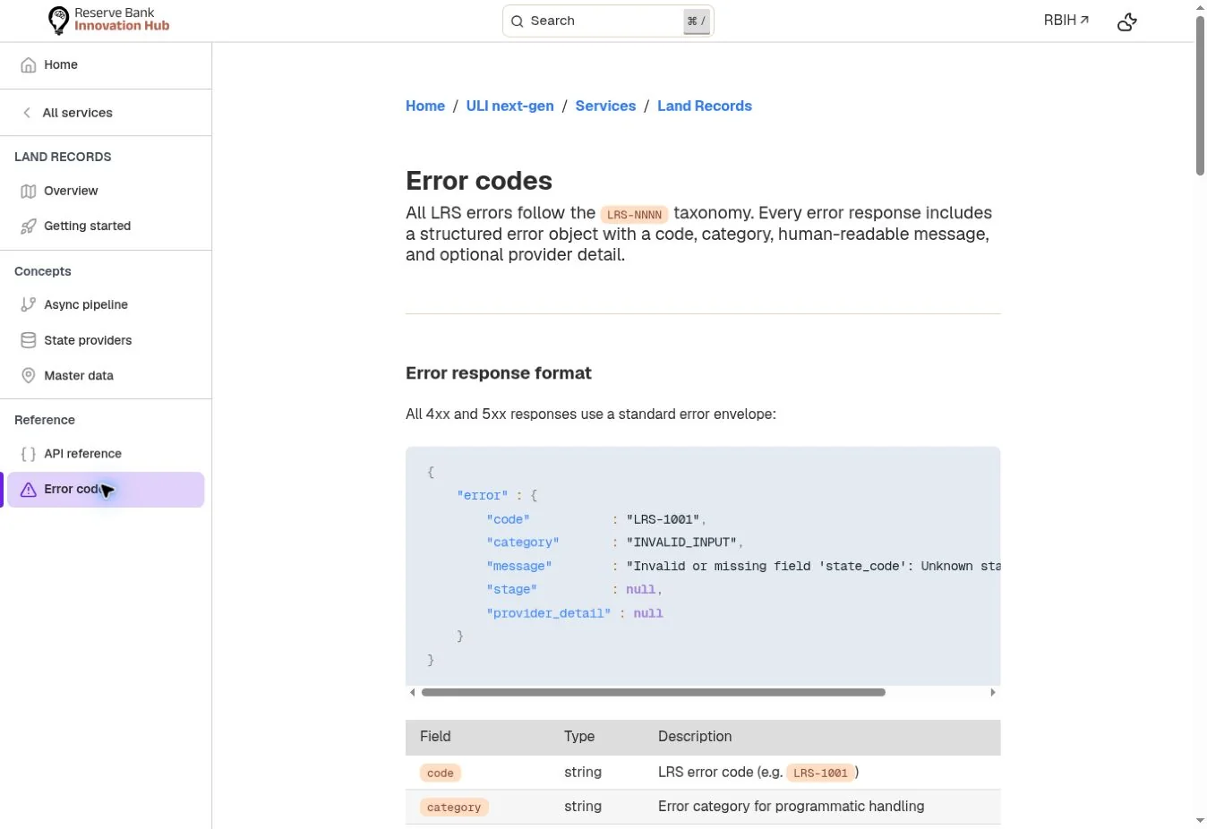Click the back chevron beside All services

tap(27, 113)
